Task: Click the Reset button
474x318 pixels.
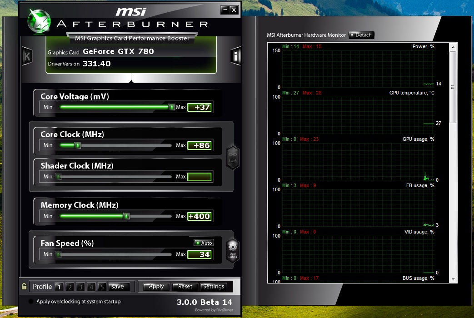Action: click(185, 286)
